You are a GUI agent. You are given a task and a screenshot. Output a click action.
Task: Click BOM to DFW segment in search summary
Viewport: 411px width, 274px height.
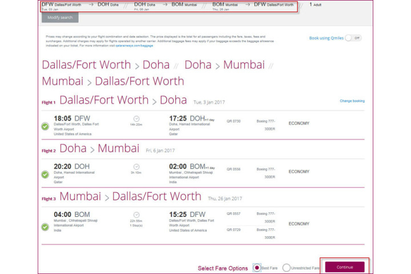click(x=253, y=6)
